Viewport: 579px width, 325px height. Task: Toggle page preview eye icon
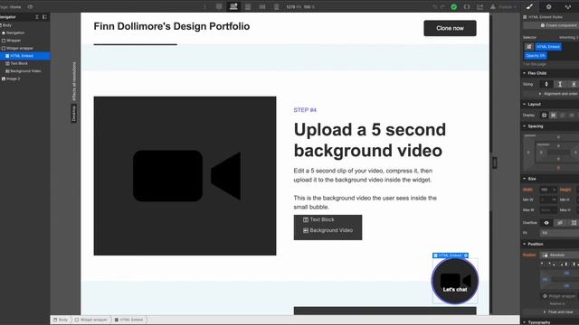click(30, 6)
